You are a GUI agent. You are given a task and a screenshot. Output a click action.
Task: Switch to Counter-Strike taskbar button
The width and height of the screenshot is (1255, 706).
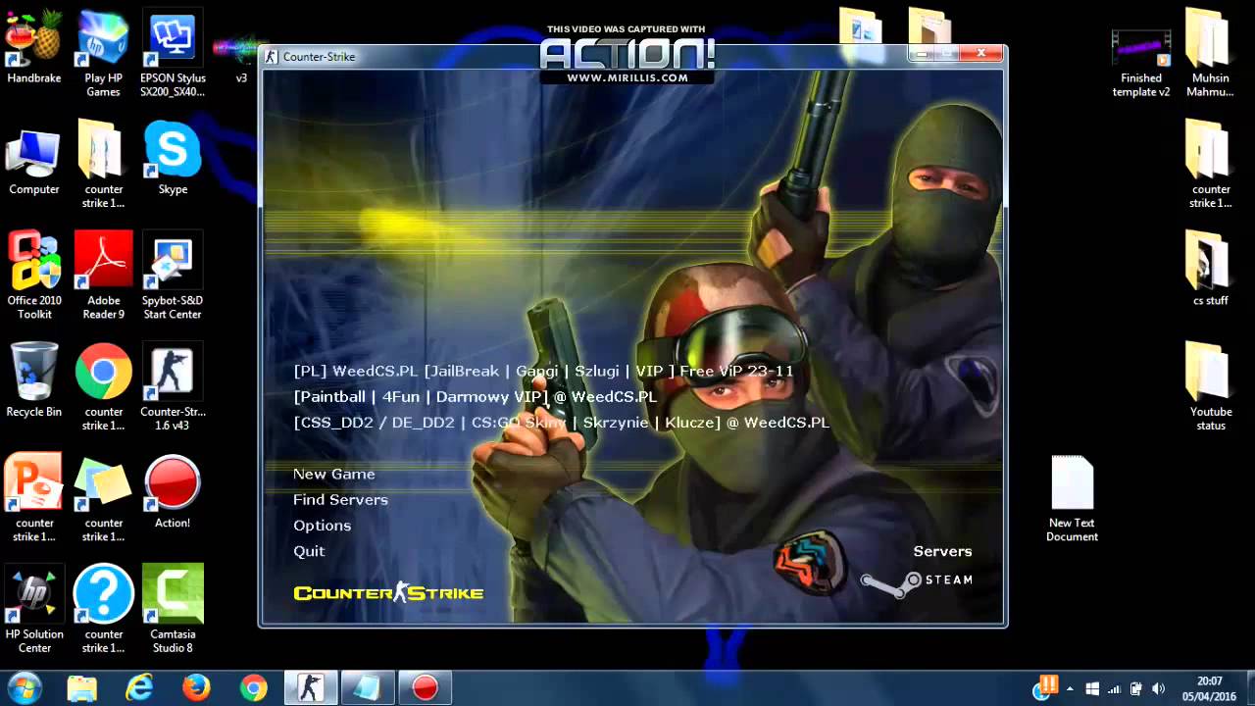[311, 688]
